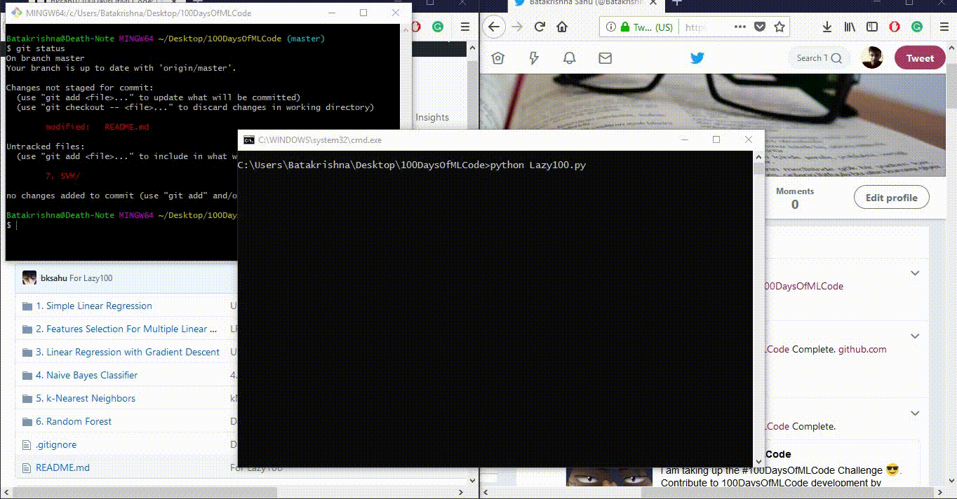Screen dimensions: 957x499
Task: Click bksahu commit author name
Action: coord(54,278)
